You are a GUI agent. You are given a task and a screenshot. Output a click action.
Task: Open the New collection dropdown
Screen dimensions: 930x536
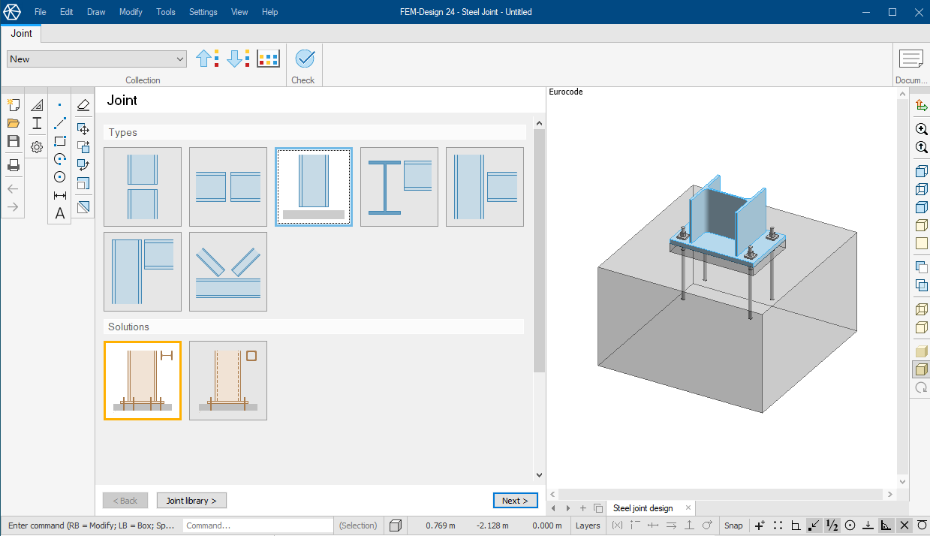click(x=97, y=59)
